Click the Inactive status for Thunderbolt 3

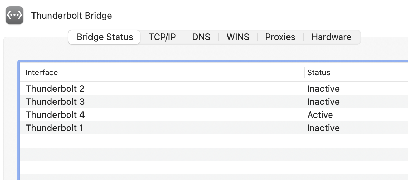pos(323,102)
